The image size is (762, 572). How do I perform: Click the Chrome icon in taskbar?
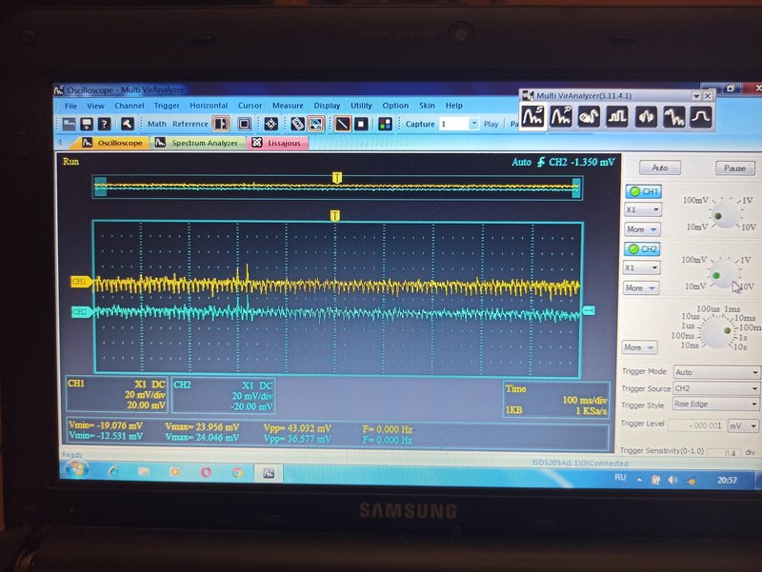pyautogui.click(x=237, y=472)
